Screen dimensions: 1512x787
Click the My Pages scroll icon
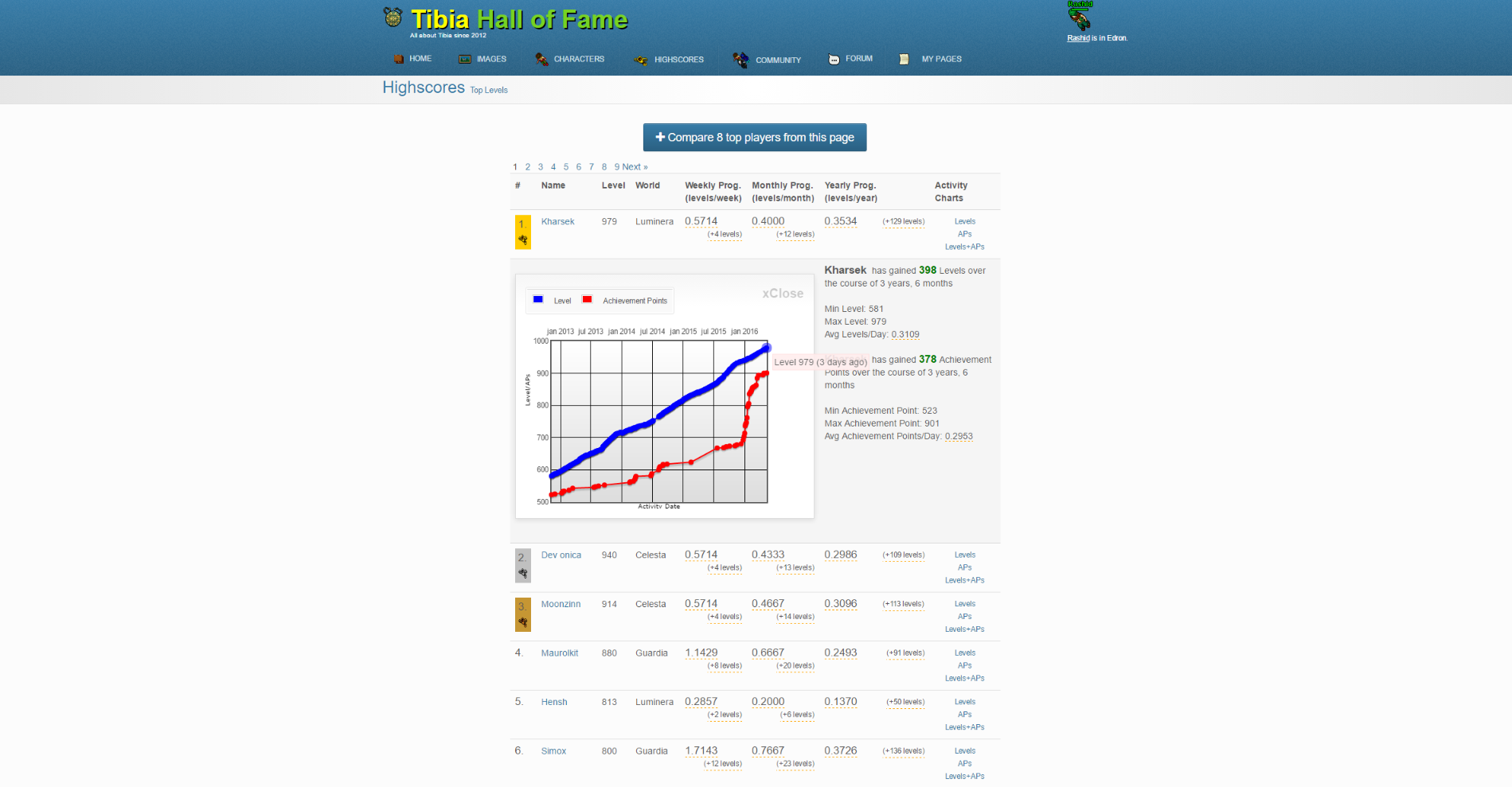(x=904, y=59)
